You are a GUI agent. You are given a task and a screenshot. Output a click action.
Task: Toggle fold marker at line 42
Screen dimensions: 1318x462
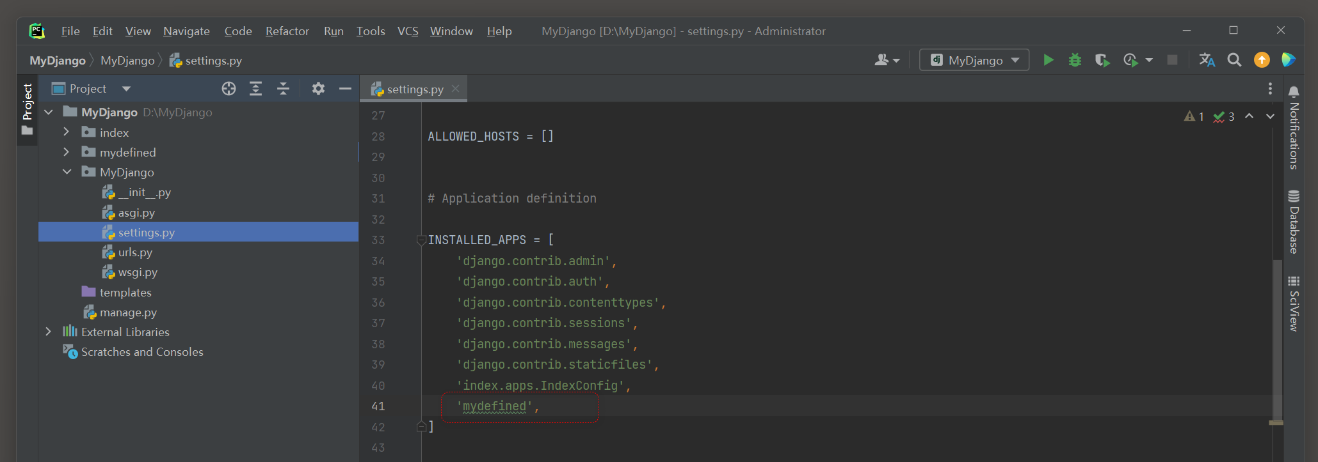pyautogui.click(x=421, y=426)
